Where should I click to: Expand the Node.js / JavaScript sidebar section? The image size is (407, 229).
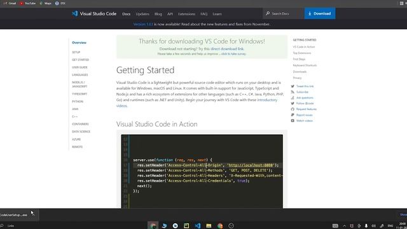pyautogui.click(x=79, y=84)
